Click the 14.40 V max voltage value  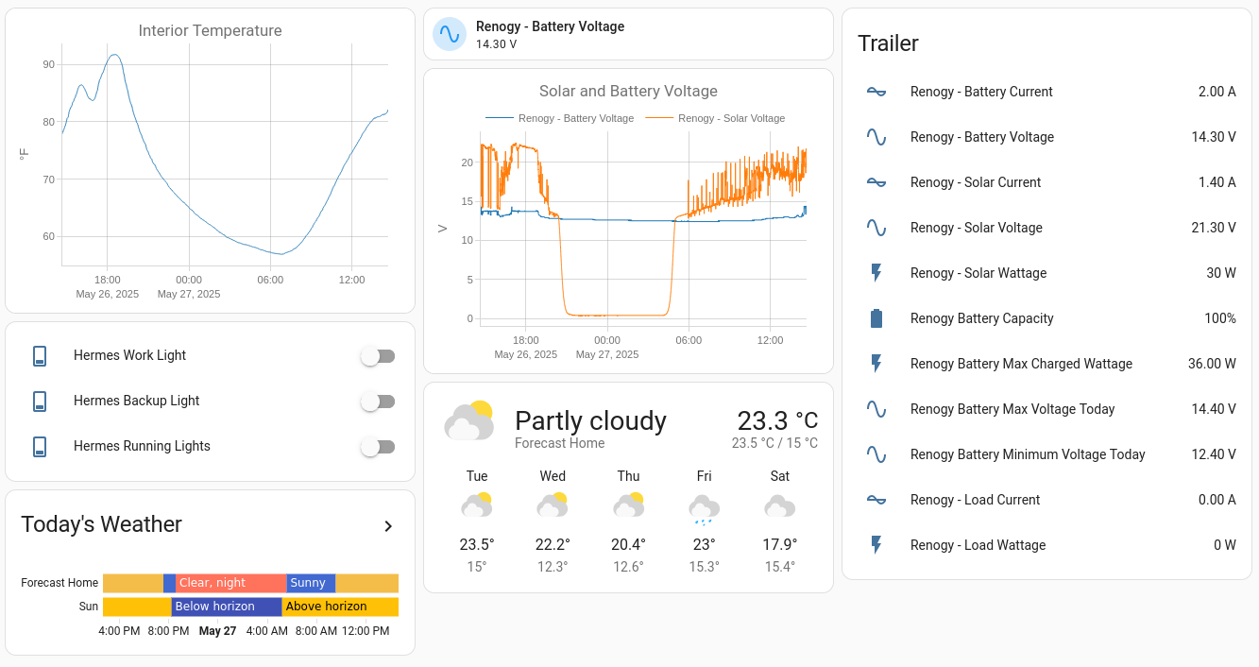(1214, 409)
